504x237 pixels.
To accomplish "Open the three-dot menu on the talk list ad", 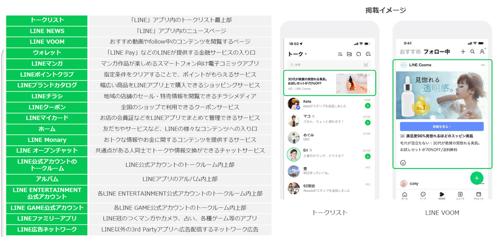I will pos(369,91).
